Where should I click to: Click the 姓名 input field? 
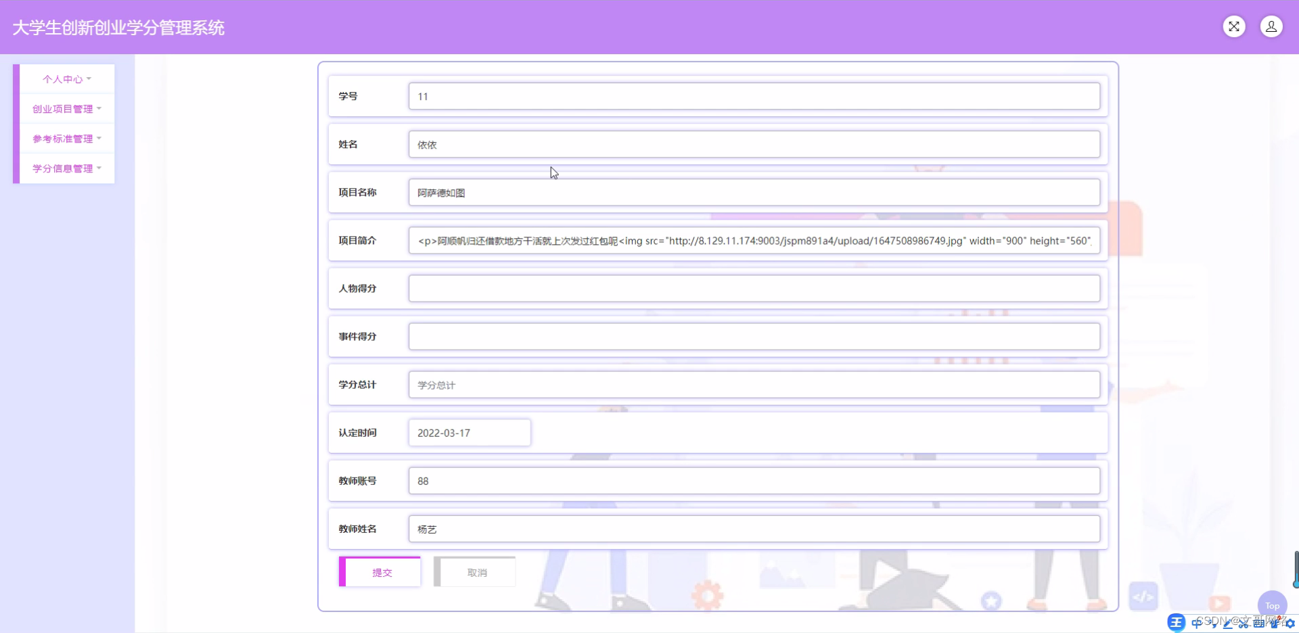754,144
